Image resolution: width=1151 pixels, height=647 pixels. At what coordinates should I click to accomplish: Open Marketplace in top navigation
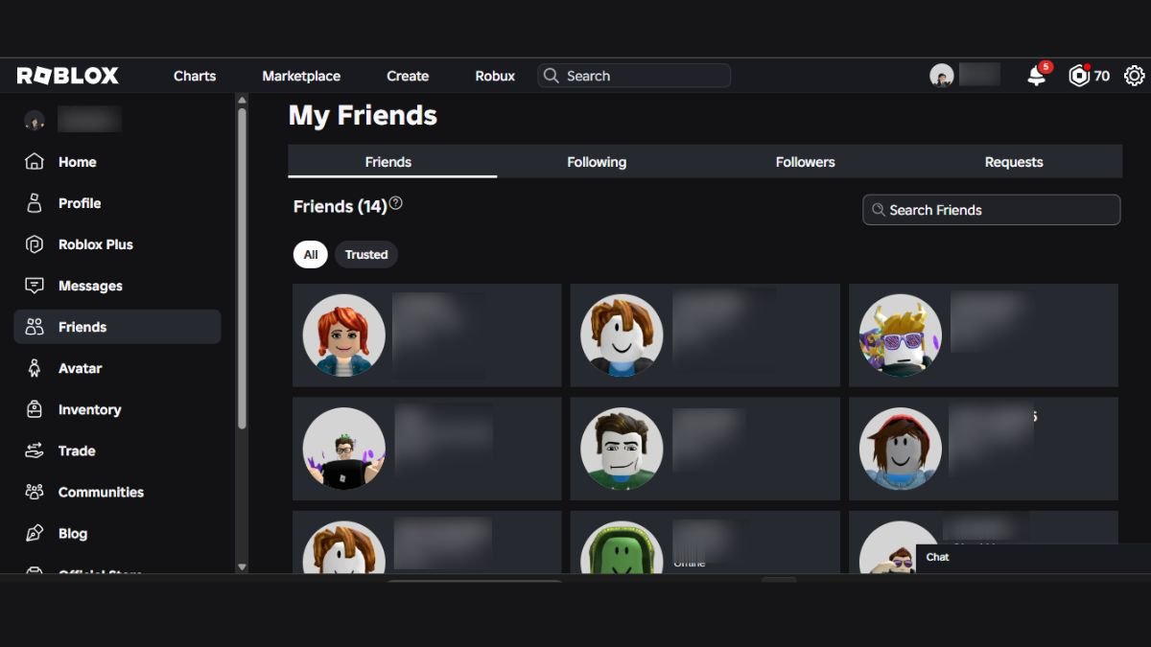pos(301,76)
